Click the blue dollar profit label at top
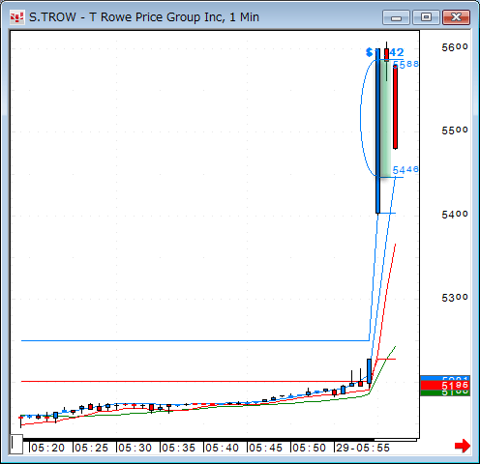Screen dimensions: 480x464 tap(385, 52)
